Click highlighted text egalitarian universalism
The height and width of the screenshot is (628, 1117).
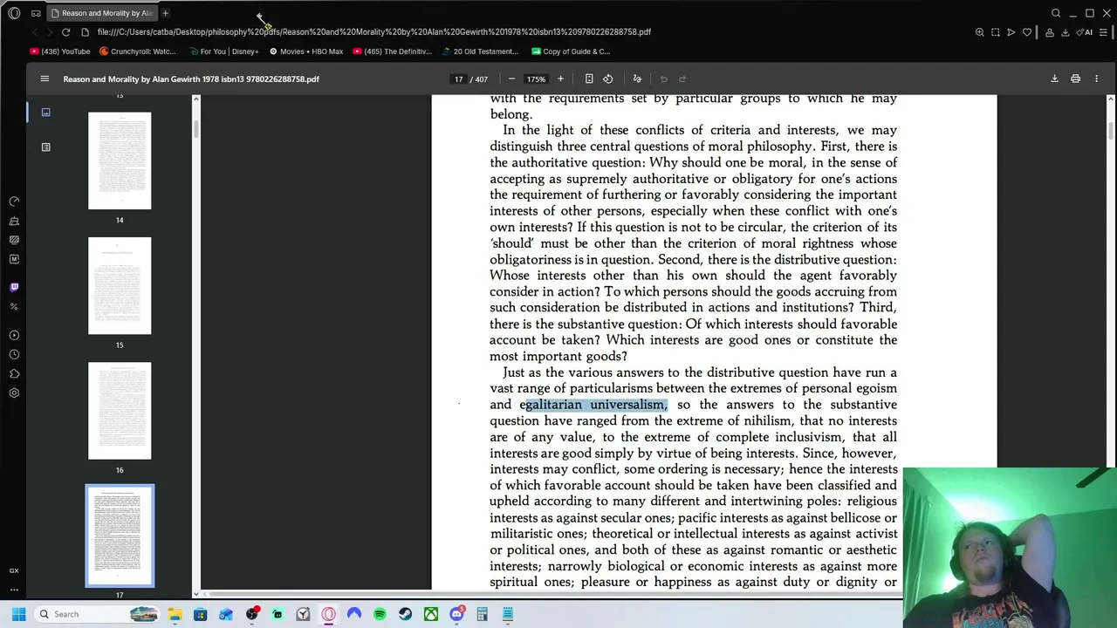[x=593, y=405]
